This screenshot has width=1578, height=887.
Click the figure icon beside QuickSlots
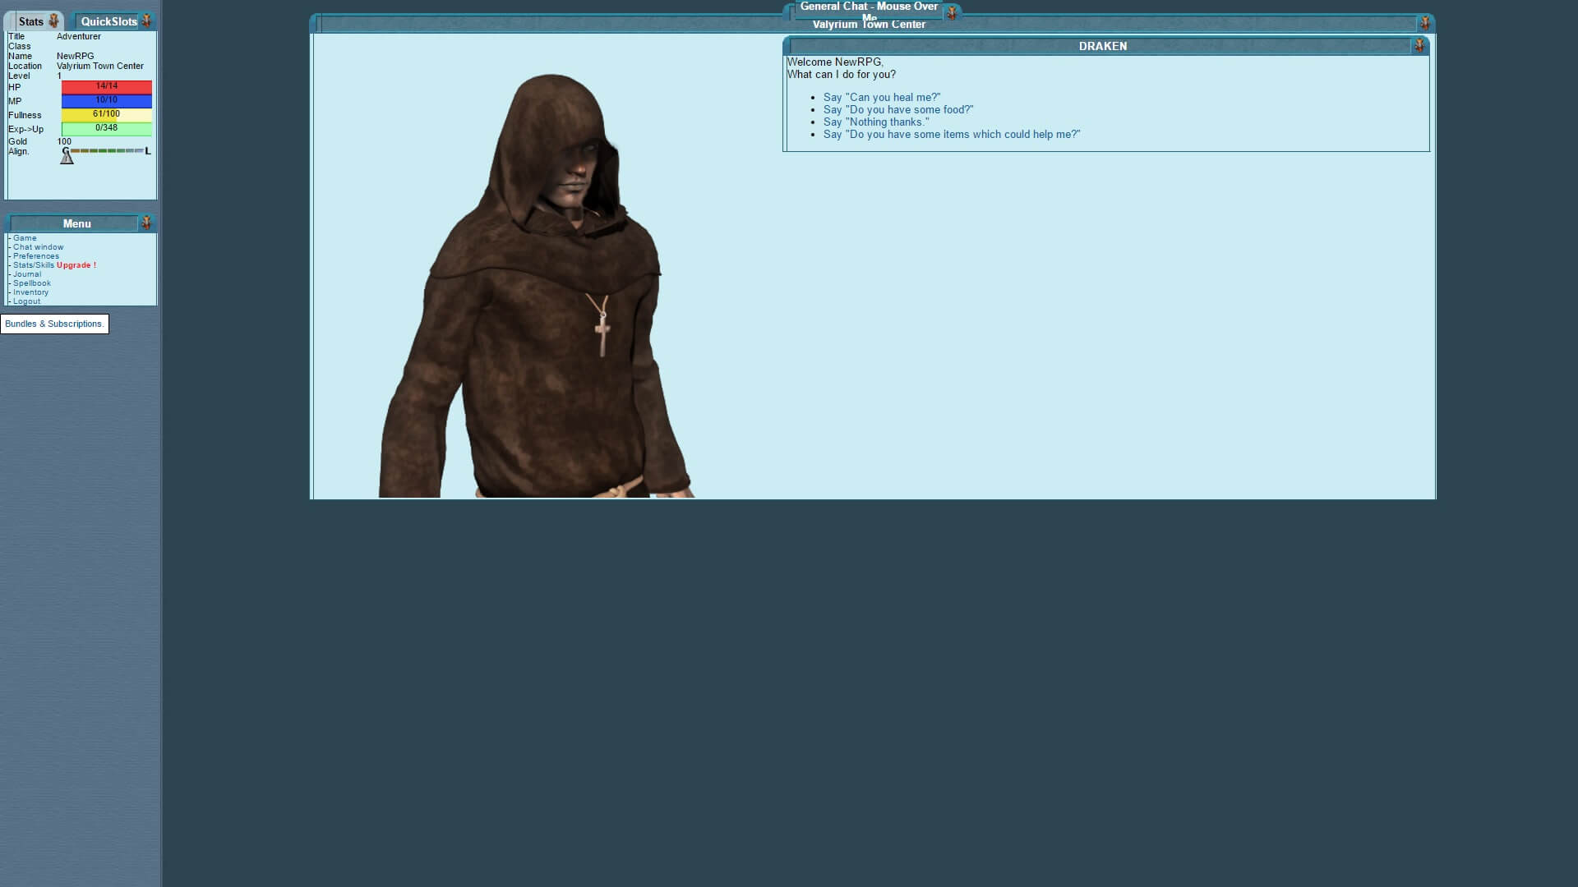pyautogui.click(x=146, y=21)
